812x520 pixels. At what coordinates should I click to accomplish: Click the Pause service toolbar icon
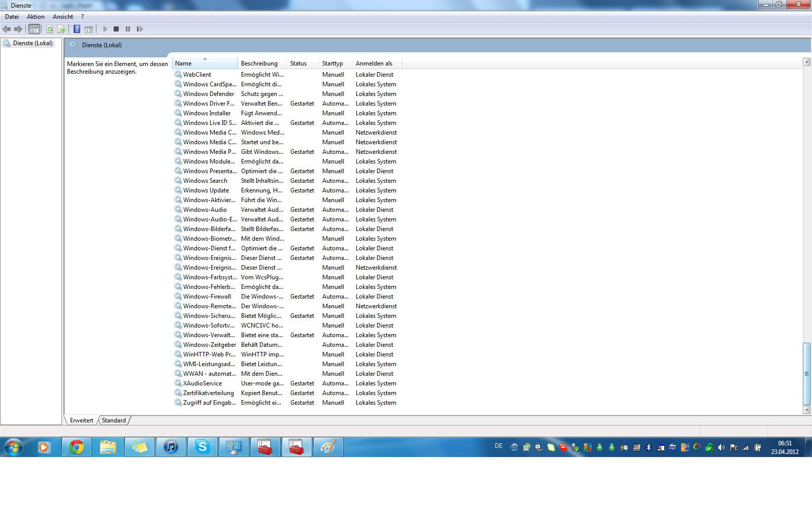128,29
